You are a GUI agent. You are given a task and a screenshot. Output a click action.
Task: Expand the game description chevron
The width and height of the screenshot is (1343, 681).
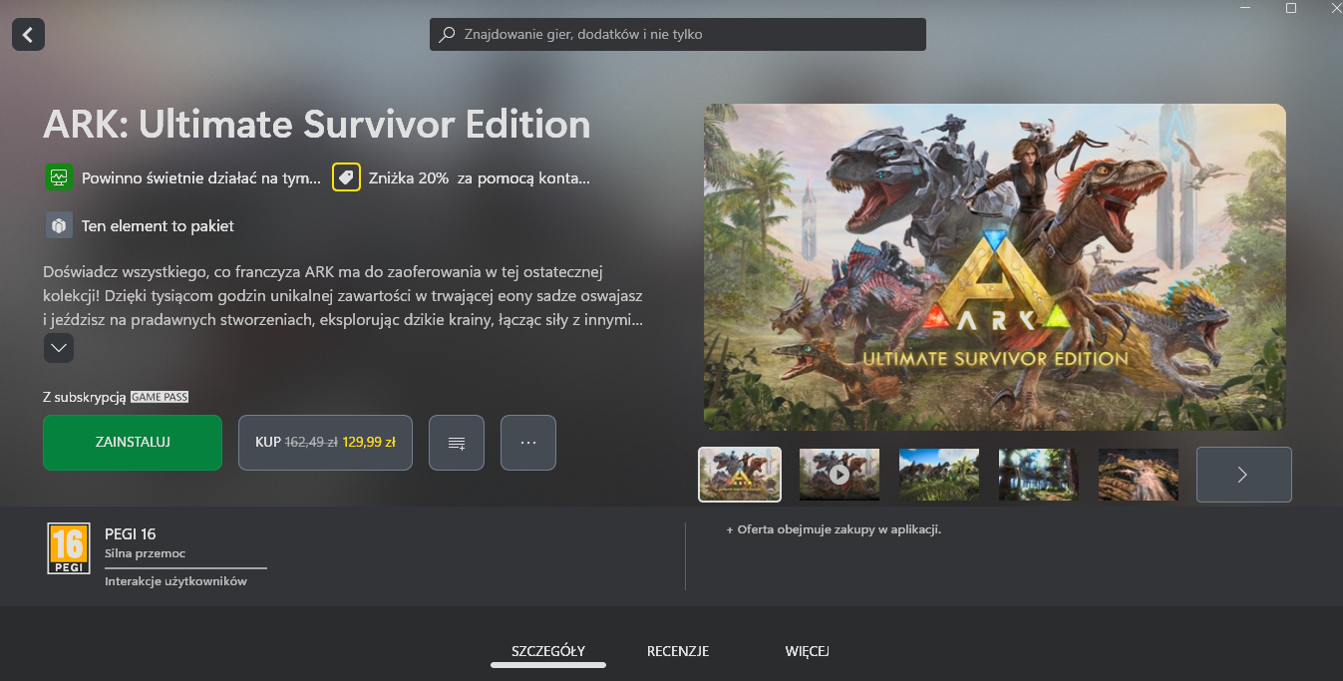click(59, 348)
